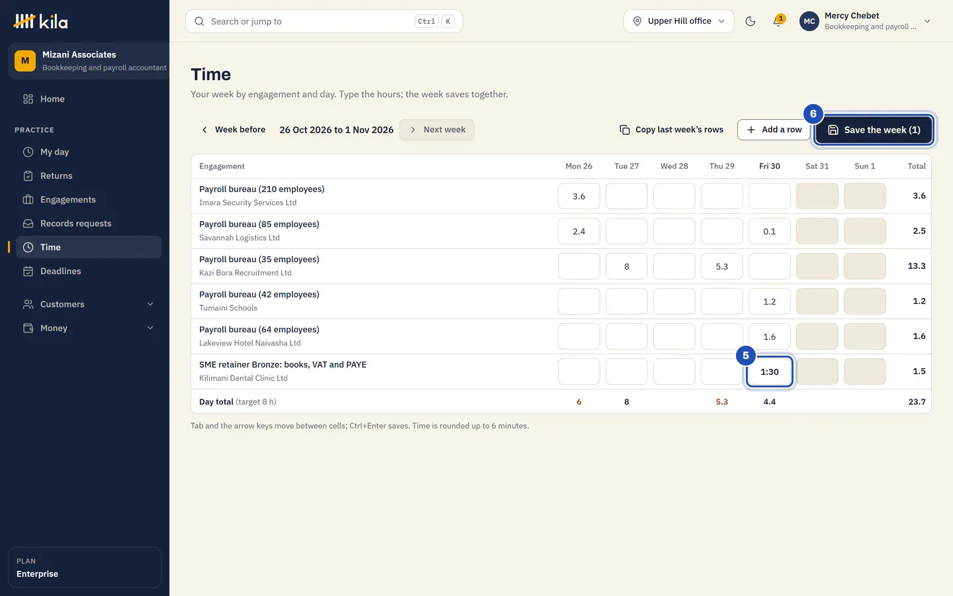The width and height of the screenshot is (953, 596).
Task: Edit Fri 30 hours for Savannah Logistics
Action: point(770,231)
